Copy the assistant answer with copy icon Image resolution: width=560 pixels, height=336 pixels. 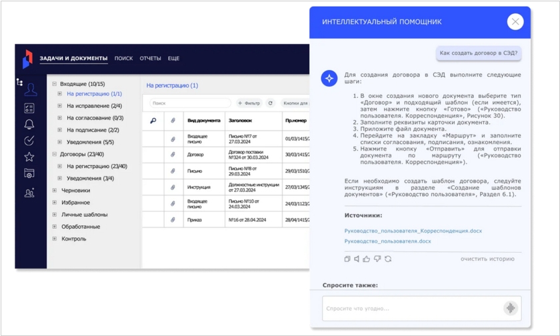coord(347,259)
